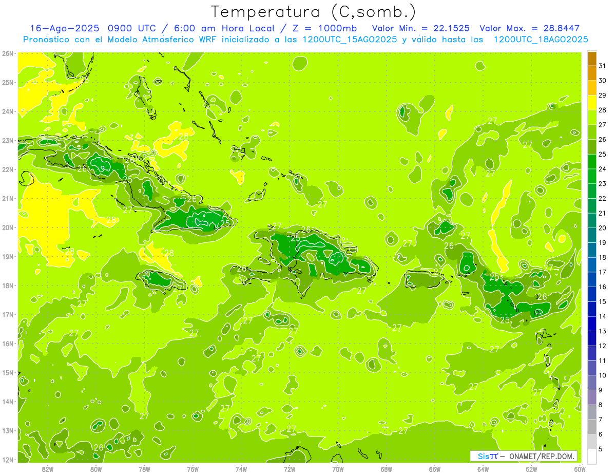Click the '76W' longitude axis label
The width and height of the screenshot is (616, 476).
192,469
